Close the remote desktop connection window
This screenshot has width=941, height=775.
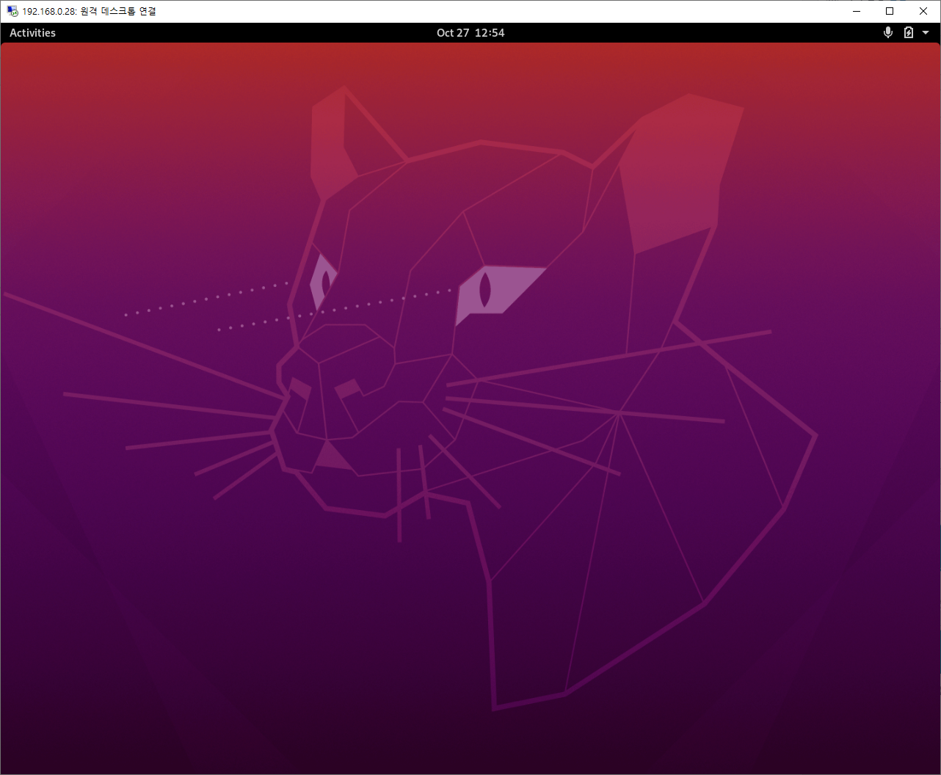[x=923, y=11]
